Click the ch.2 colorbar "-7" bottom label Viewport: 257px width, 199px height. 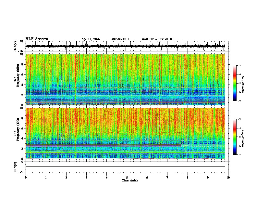click(239, 154)
